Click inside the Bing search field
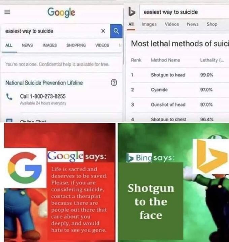The height and width of the screenshot is (242, 229). (184, 12)
